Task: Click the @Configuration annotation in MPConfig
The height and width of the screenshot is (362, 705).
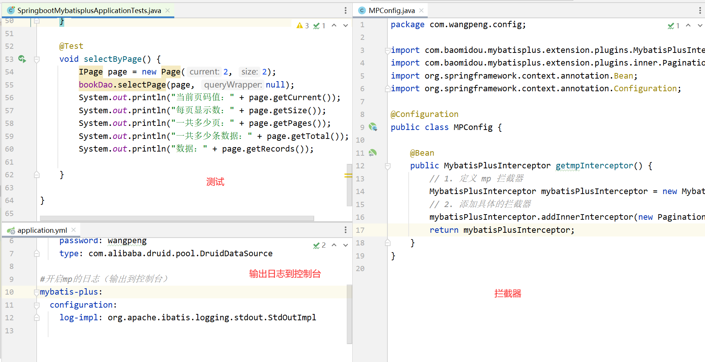Action: coord(424,114)
